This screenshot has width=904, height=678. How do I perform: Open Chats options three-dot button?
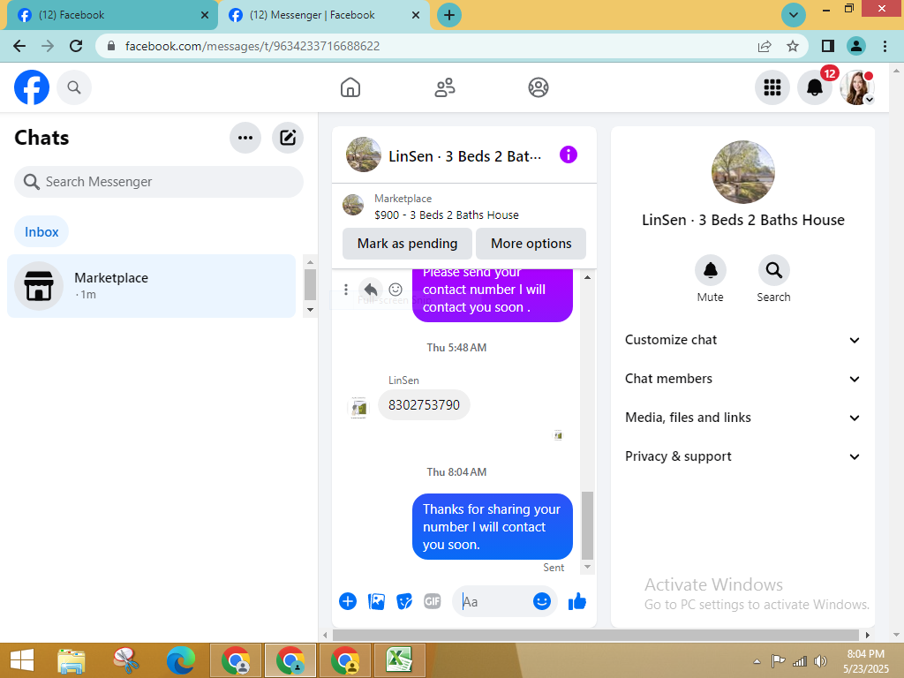pyautogui.click(x=245, y=138)
